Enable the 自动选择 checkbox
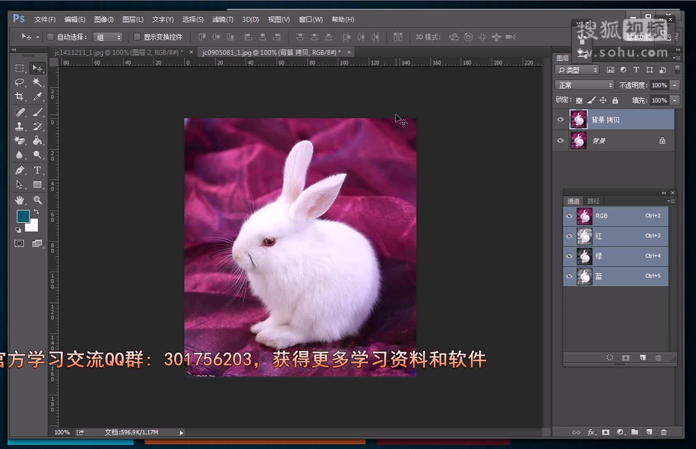Screen dimensions: 696x449 tap(50, 37)
